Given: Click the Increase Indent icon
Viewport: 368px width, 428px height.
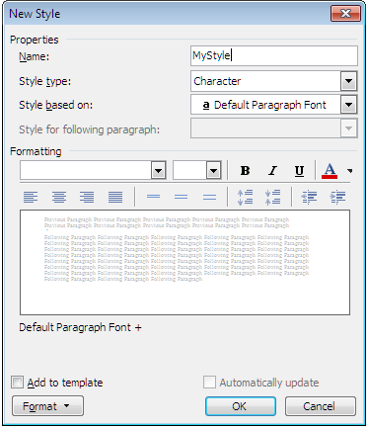Looking at the screenshot, I should pyautogui.click(x=337, y=197).
